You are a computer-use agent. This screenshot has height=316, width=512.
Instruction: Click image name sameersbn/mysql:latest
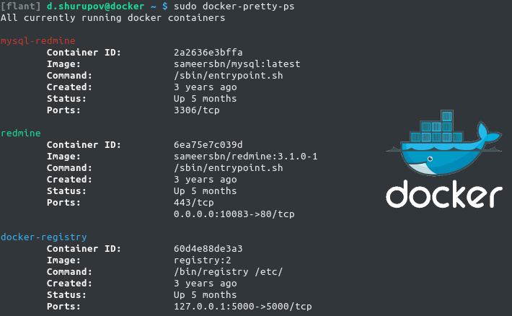point(237,64)
